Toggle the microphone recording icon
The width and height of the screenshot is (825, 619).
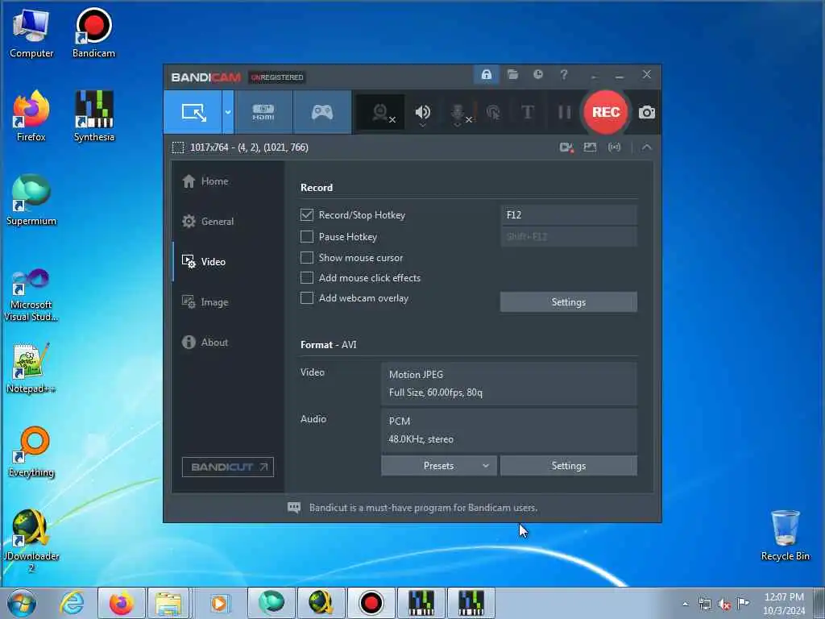coord(458,113)
